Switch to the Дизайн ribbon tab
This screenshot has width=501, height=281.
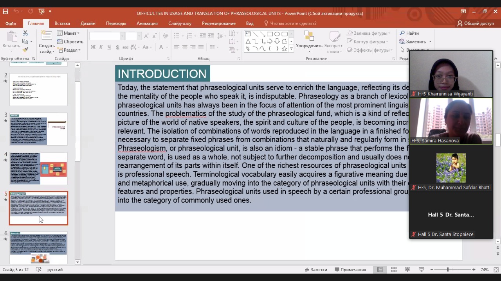click(x=88, y=23)
